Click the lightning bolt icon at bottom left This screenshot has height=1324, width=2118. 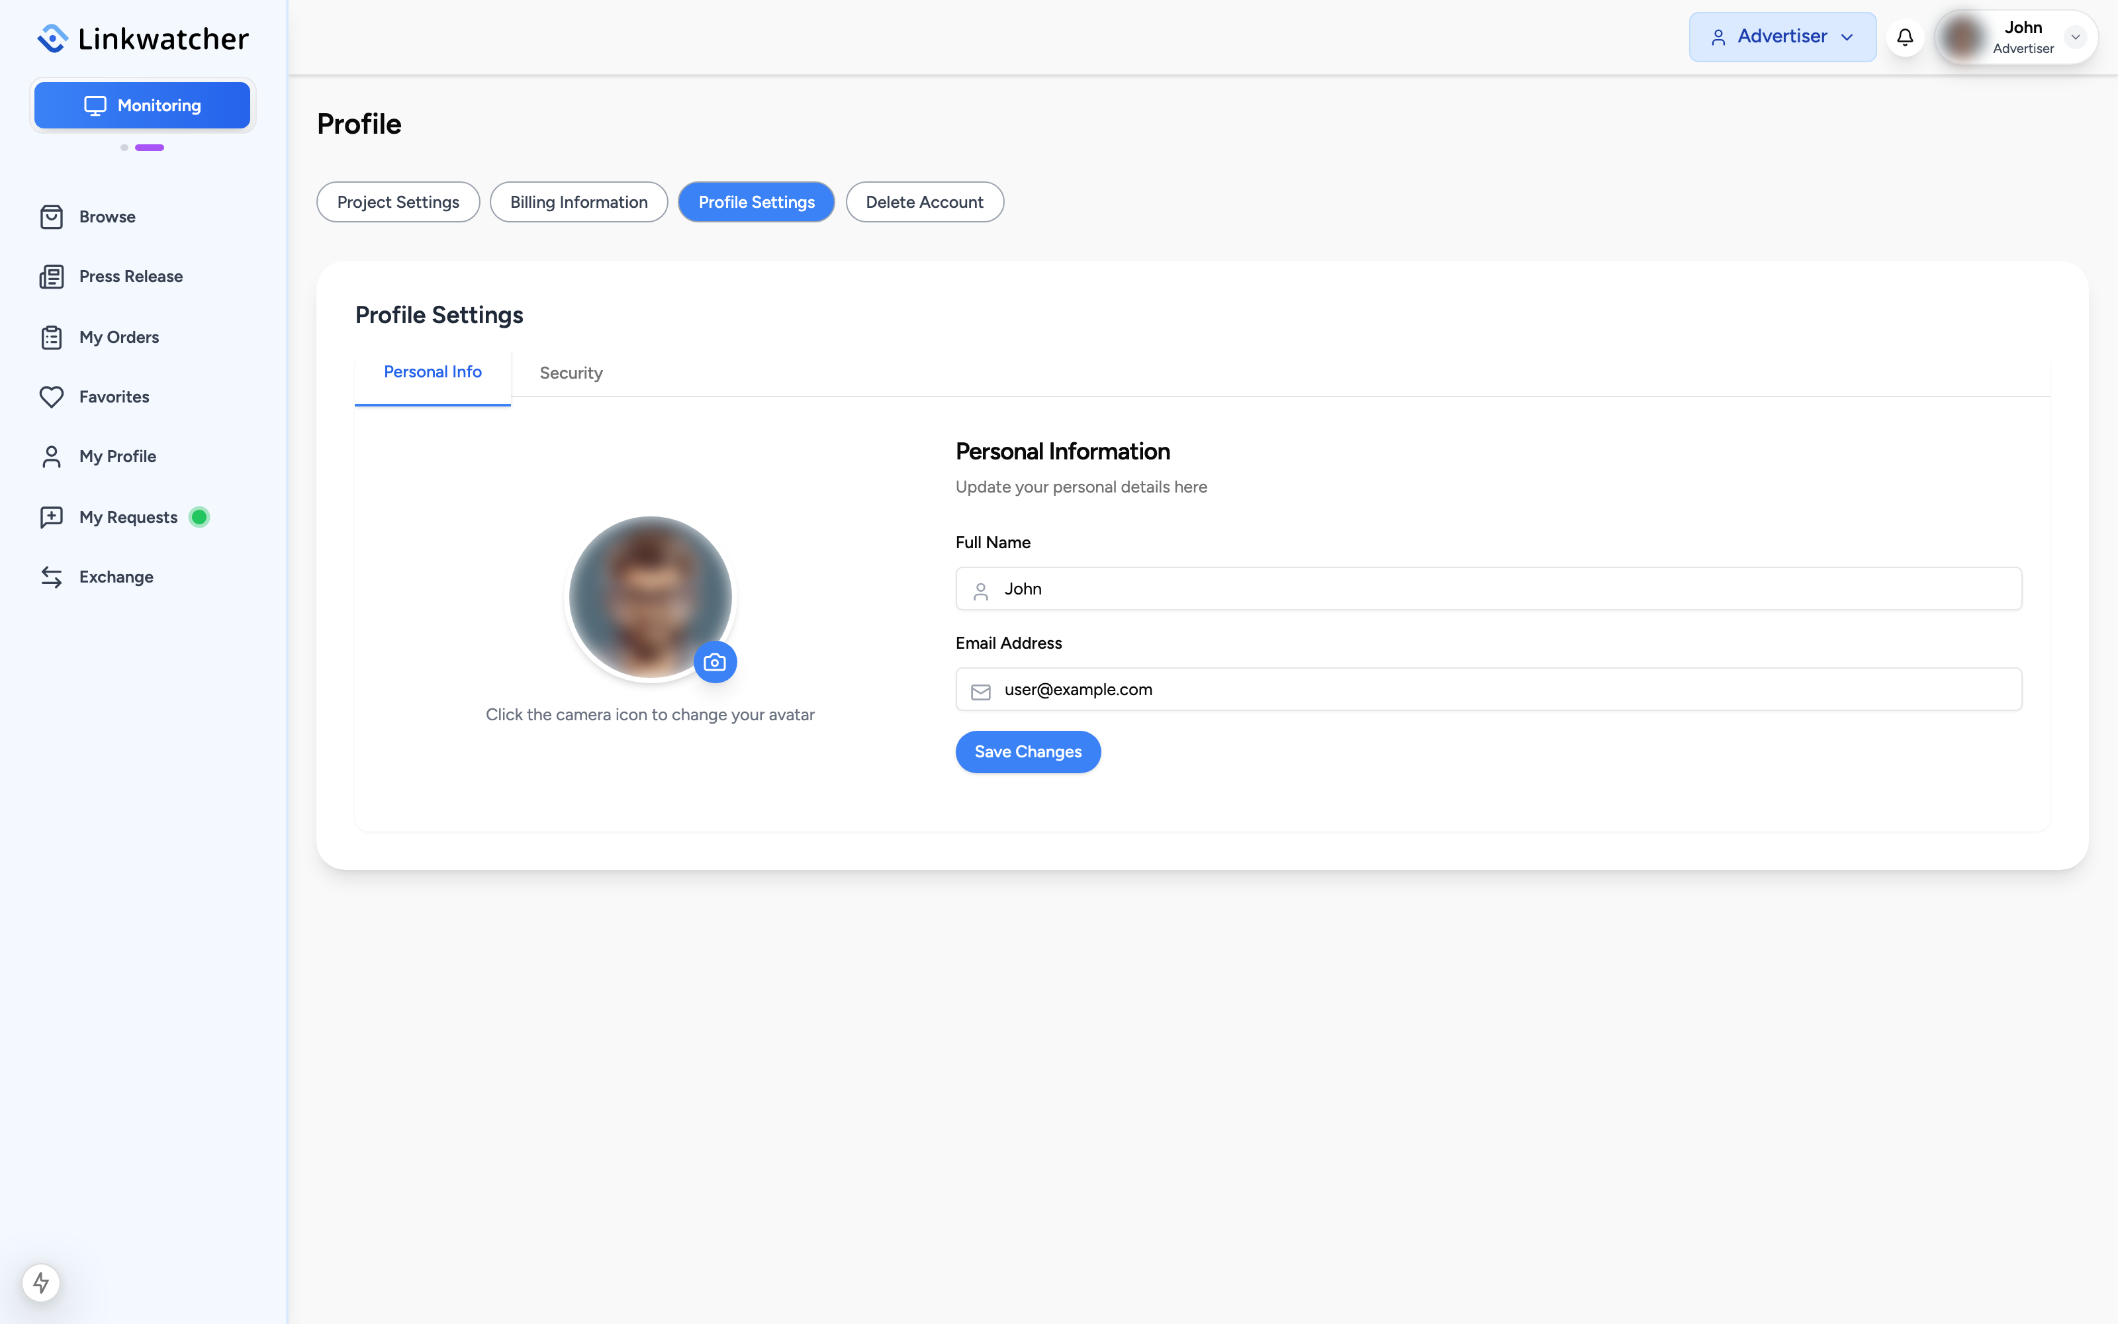pos(41,1283)
